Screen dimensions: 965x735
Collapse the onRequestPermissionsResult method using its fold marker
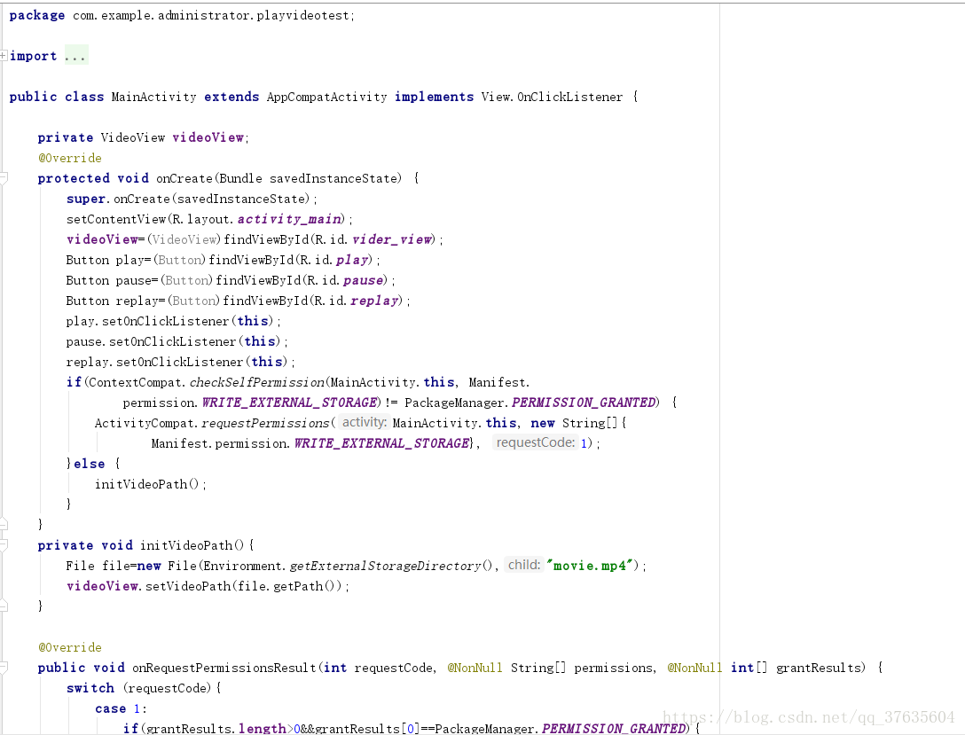click(x=3, y=668)
